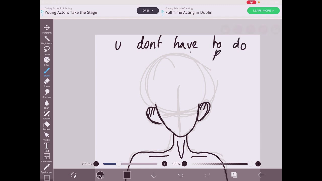Click the LEARN MORE ad button
This screenshot has height=181, width=322.
(263, 11)
